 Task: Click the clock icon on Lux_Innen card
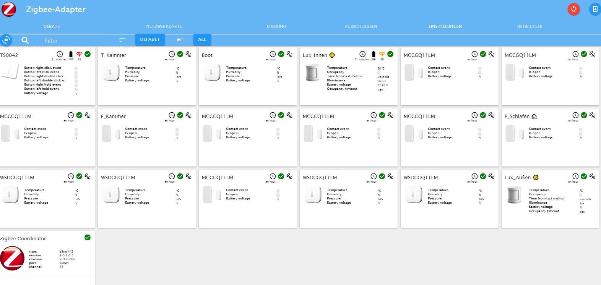362,54
